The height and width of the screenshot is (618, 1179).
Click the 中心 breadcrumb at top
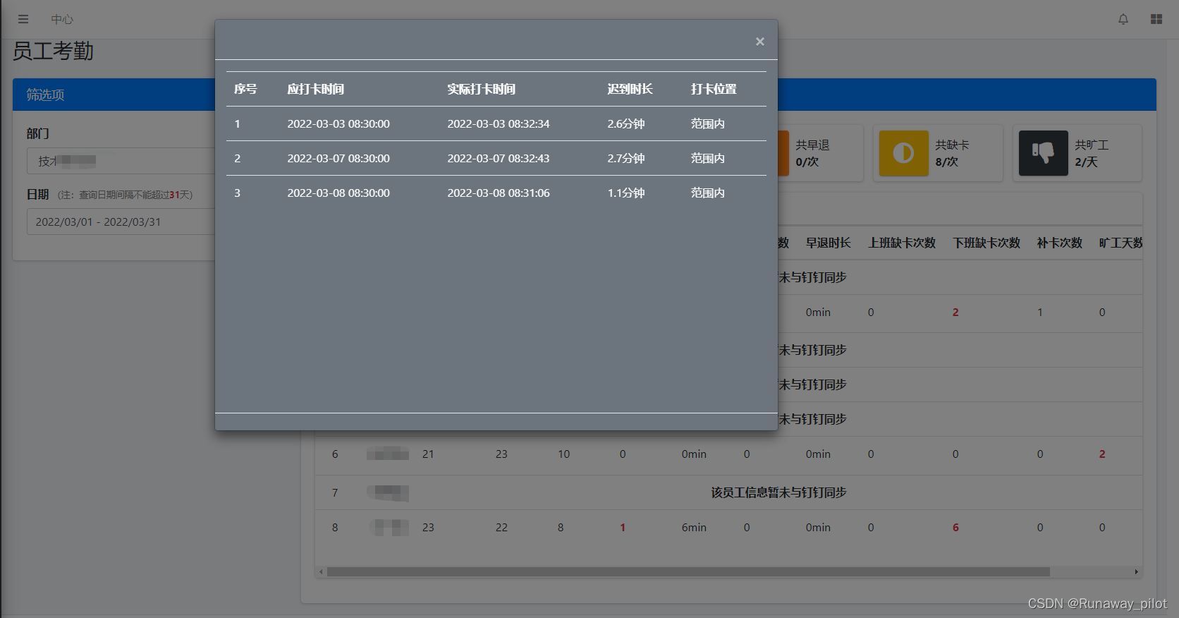[x=62, y=19]
